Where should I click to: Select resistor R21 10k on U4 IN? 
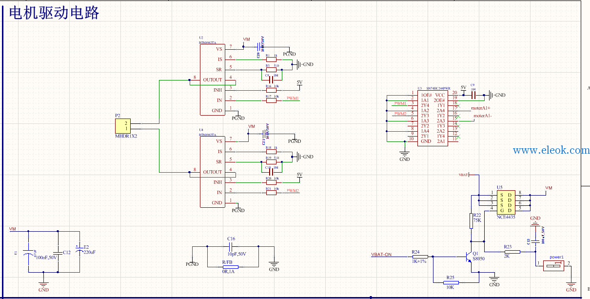(272, 192)
